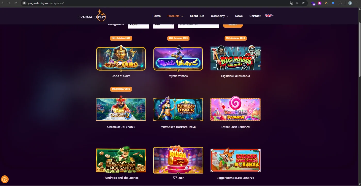Viewport: 361px width, 186px height.
Task: Reload the page with browser refresh icon
Action: pyautogui.click(x=16, y=3)
